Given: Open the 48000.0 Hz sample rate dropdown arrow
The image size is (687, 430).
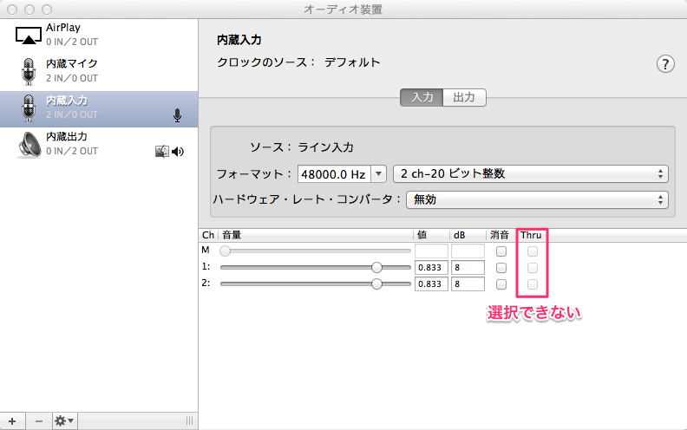Looking at the screenshot, I should tap(378, 174).
